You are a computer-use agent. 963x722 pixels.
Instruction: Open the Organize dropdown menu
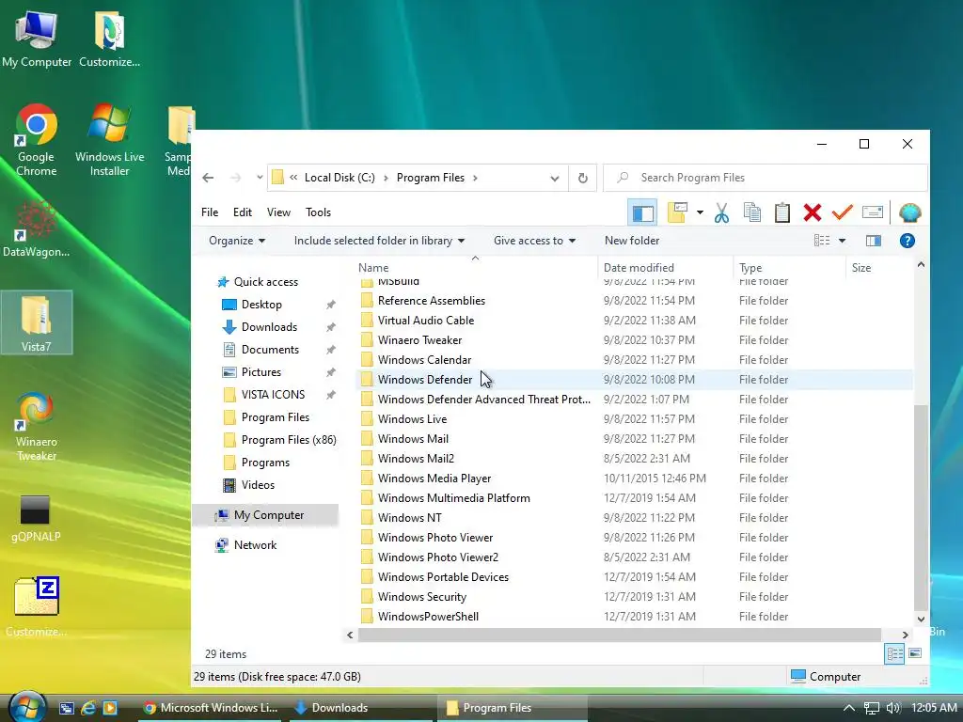point(237,241)
